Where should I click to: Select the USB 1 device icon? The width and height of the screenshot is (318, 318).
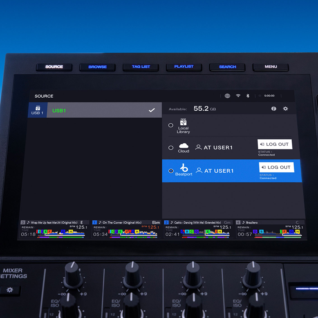point(38,110)
